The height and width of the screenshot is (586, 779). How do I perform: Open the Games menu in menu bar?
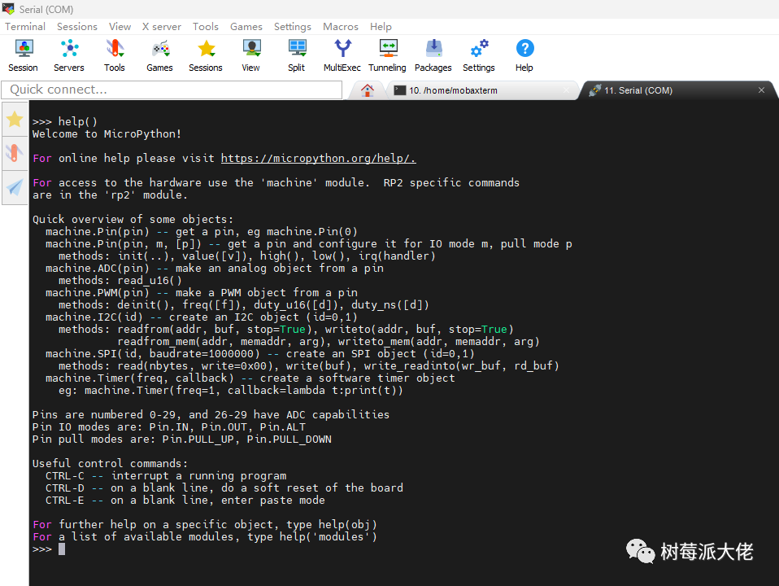[246, 26]
